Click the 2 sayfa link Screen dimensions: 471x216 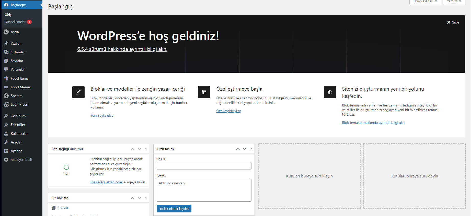tap(63, 208)
